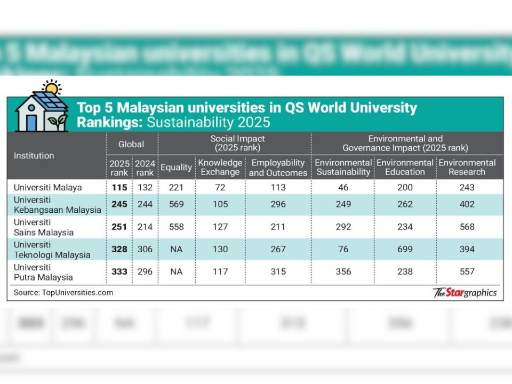Click Universiti Putra Malaysia's Knowledge Exchange '117'

(x=220, y=271)
